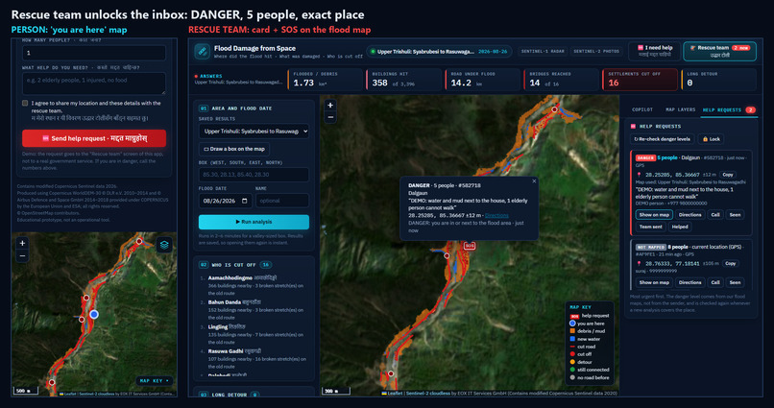
Task: Click Draw a box on the map
Action: [234, 149]
